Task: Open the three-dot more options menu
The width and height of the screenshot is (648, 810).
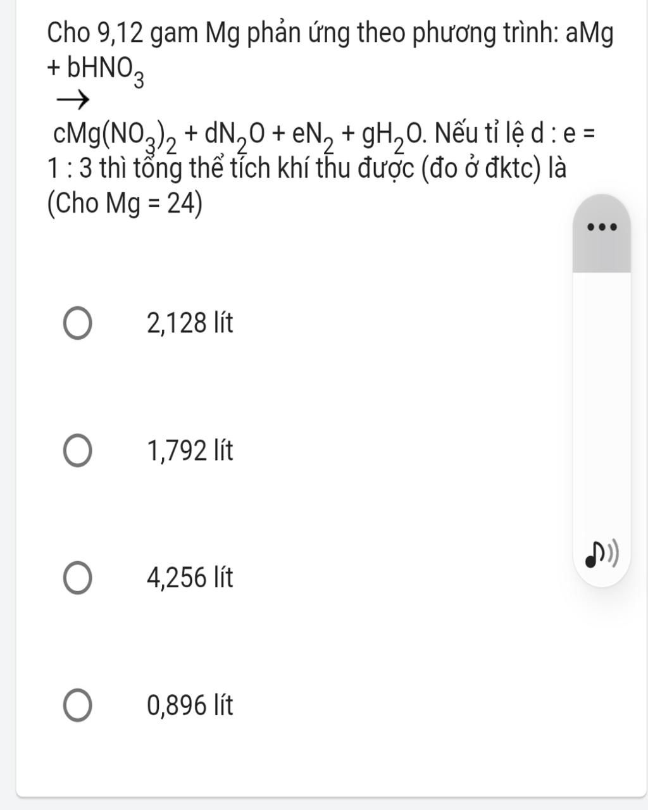Action: point(601,227)
